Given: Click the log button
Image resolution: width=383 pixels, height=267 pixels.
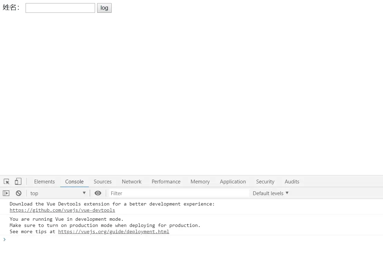Looking at the screenshot, I should (x=104, y=8).
